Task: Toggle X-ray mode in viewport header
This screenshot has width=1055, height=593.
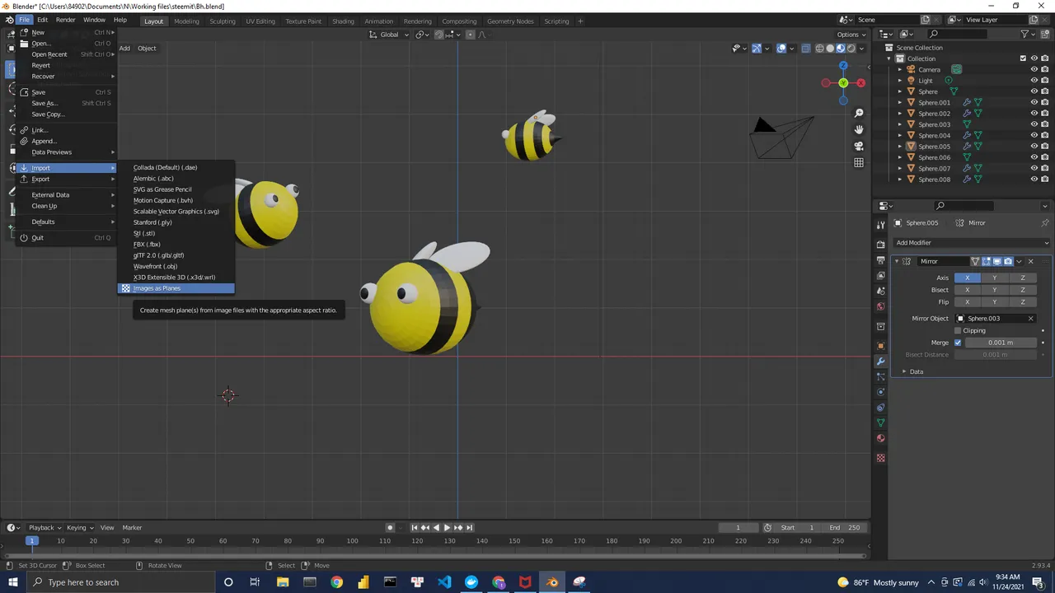Action: pyautogui.click(x=806, y=48)
